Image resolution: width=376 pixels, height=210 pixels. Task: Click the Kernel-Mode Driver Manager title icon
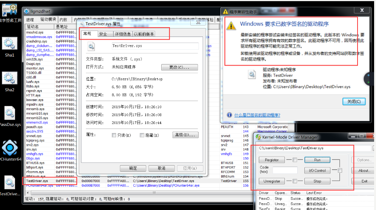click(258, 137)
